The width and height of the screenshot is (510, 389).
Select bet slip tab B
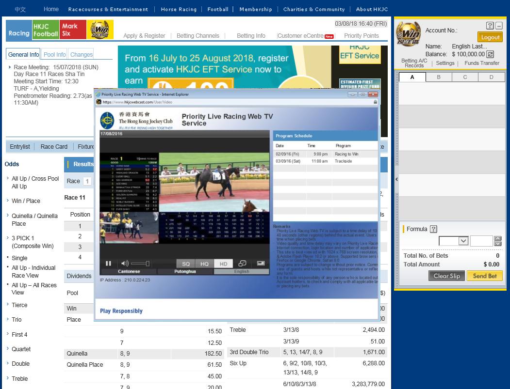pyautogui.click(x=439, y=77)
